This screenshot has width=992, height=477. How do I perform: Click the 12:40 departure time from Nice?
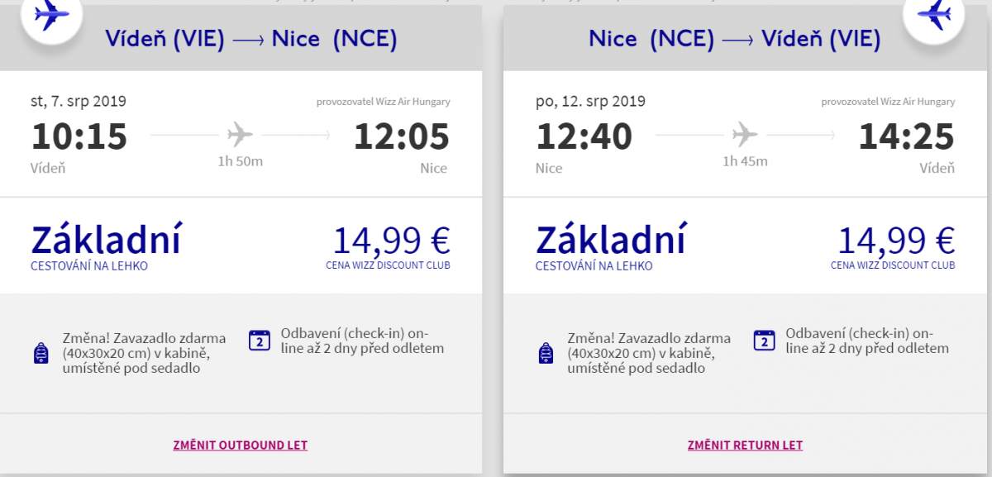(584, 136)
